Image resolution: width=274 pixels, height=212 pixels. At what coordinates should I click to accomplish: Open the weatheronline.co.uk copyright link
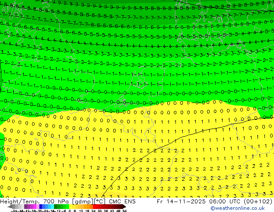tap(237, 208)
